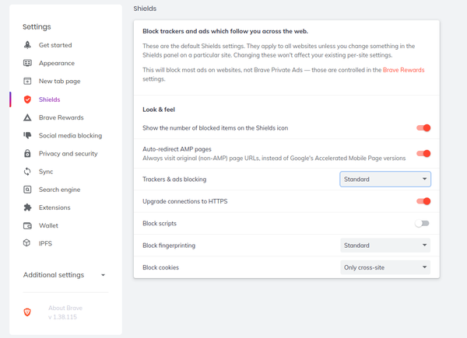The image size is (467, 338).
Task: Disable showing blocked items count on Shields icon
Action: (423, 128)
